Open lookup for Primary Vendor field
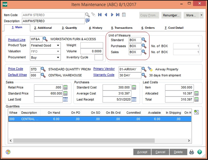Viewport: 208px width, 160px height. (x=144, y=69)
